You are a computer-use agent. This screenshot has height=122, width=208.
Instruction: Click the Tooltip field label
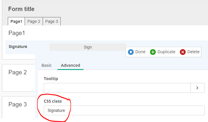pyautogui.click(x=51, y=79)
